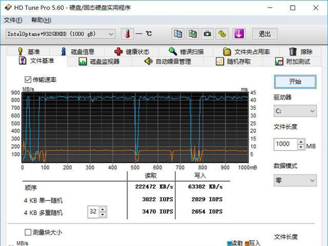Expand the 数据模式 pattern dropdown
The height and width of the screenshot is (246, 328).
(x=295, y=181)
